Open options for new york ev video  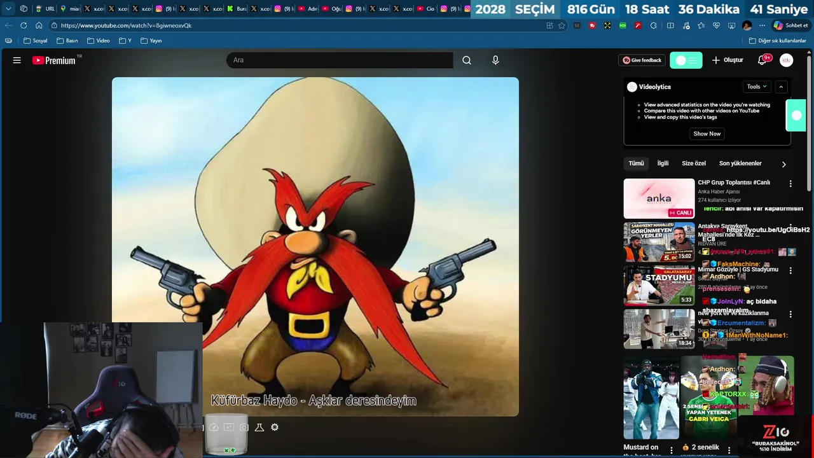point(790,314)
